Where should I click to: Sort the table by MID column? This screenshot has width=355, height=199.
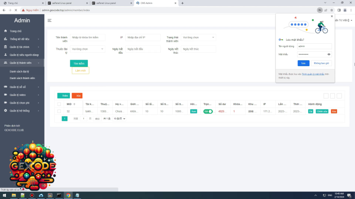(x=74, y=104)
